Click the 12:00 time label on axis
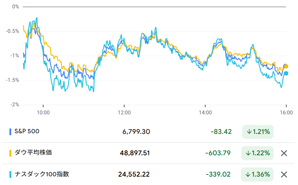The image size is (298, 185). [x=124, y=113]
